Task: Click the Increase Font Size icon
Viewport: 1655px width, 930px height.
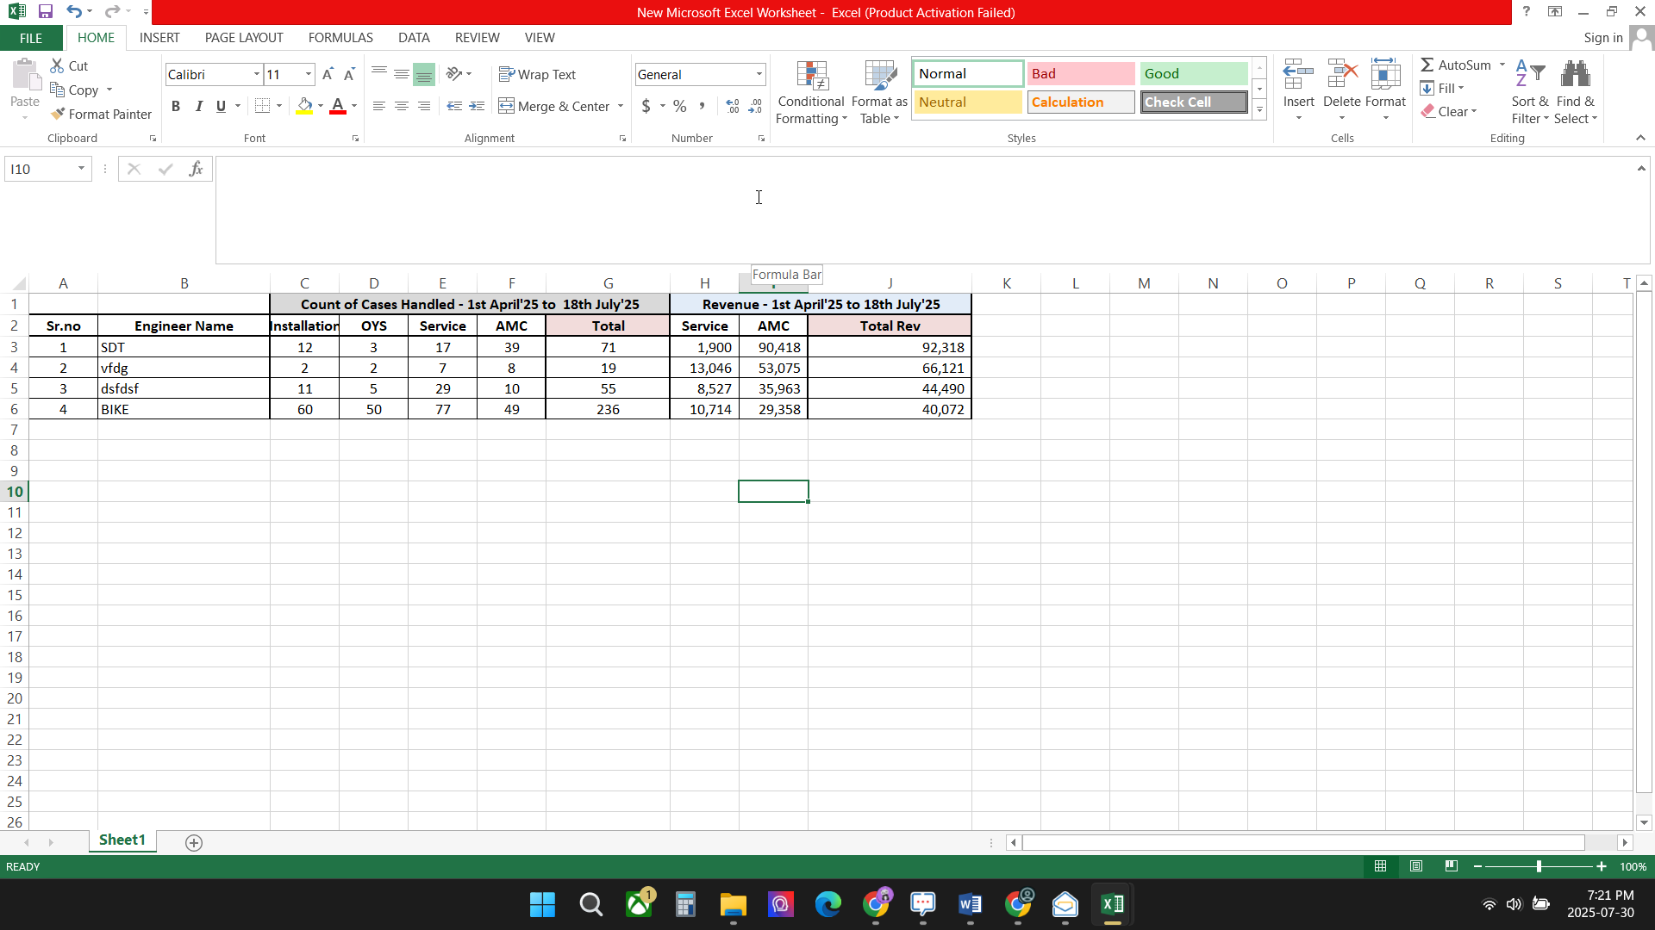Action: tap(328, 75)
